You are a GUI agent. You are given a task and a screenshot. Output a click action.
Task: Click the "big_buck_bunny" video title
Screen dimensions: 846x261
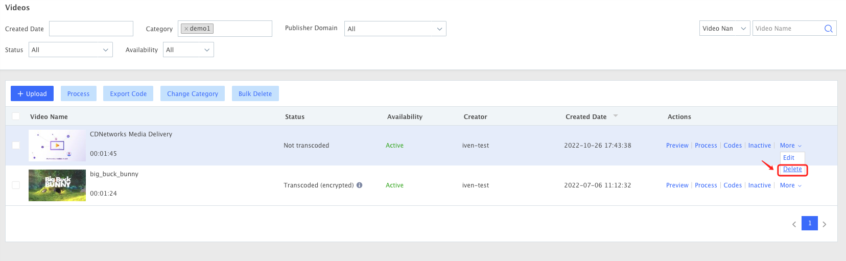(114, 174)
